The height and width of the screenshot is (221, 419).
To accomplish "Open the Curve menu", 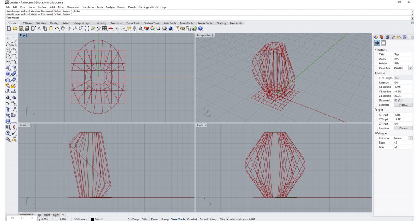I will coord(32,7).
